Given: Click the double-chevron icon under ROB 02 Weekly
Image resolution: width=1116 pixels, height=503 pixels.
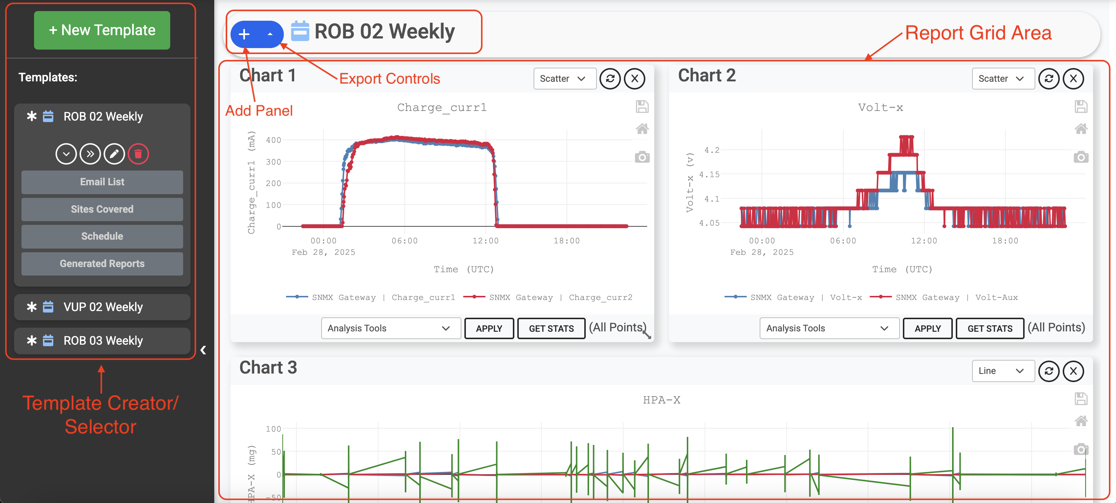Looking at the screenshot, I should (90, 153).
